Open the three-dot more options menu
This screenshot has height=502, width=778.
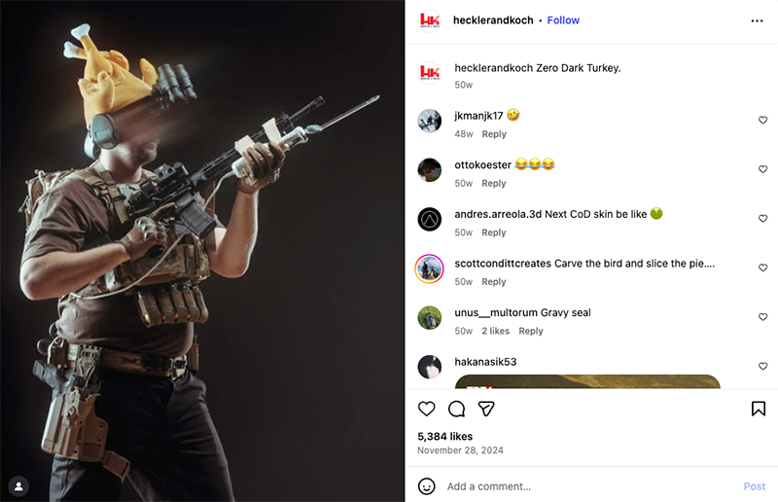click(758, 20)
